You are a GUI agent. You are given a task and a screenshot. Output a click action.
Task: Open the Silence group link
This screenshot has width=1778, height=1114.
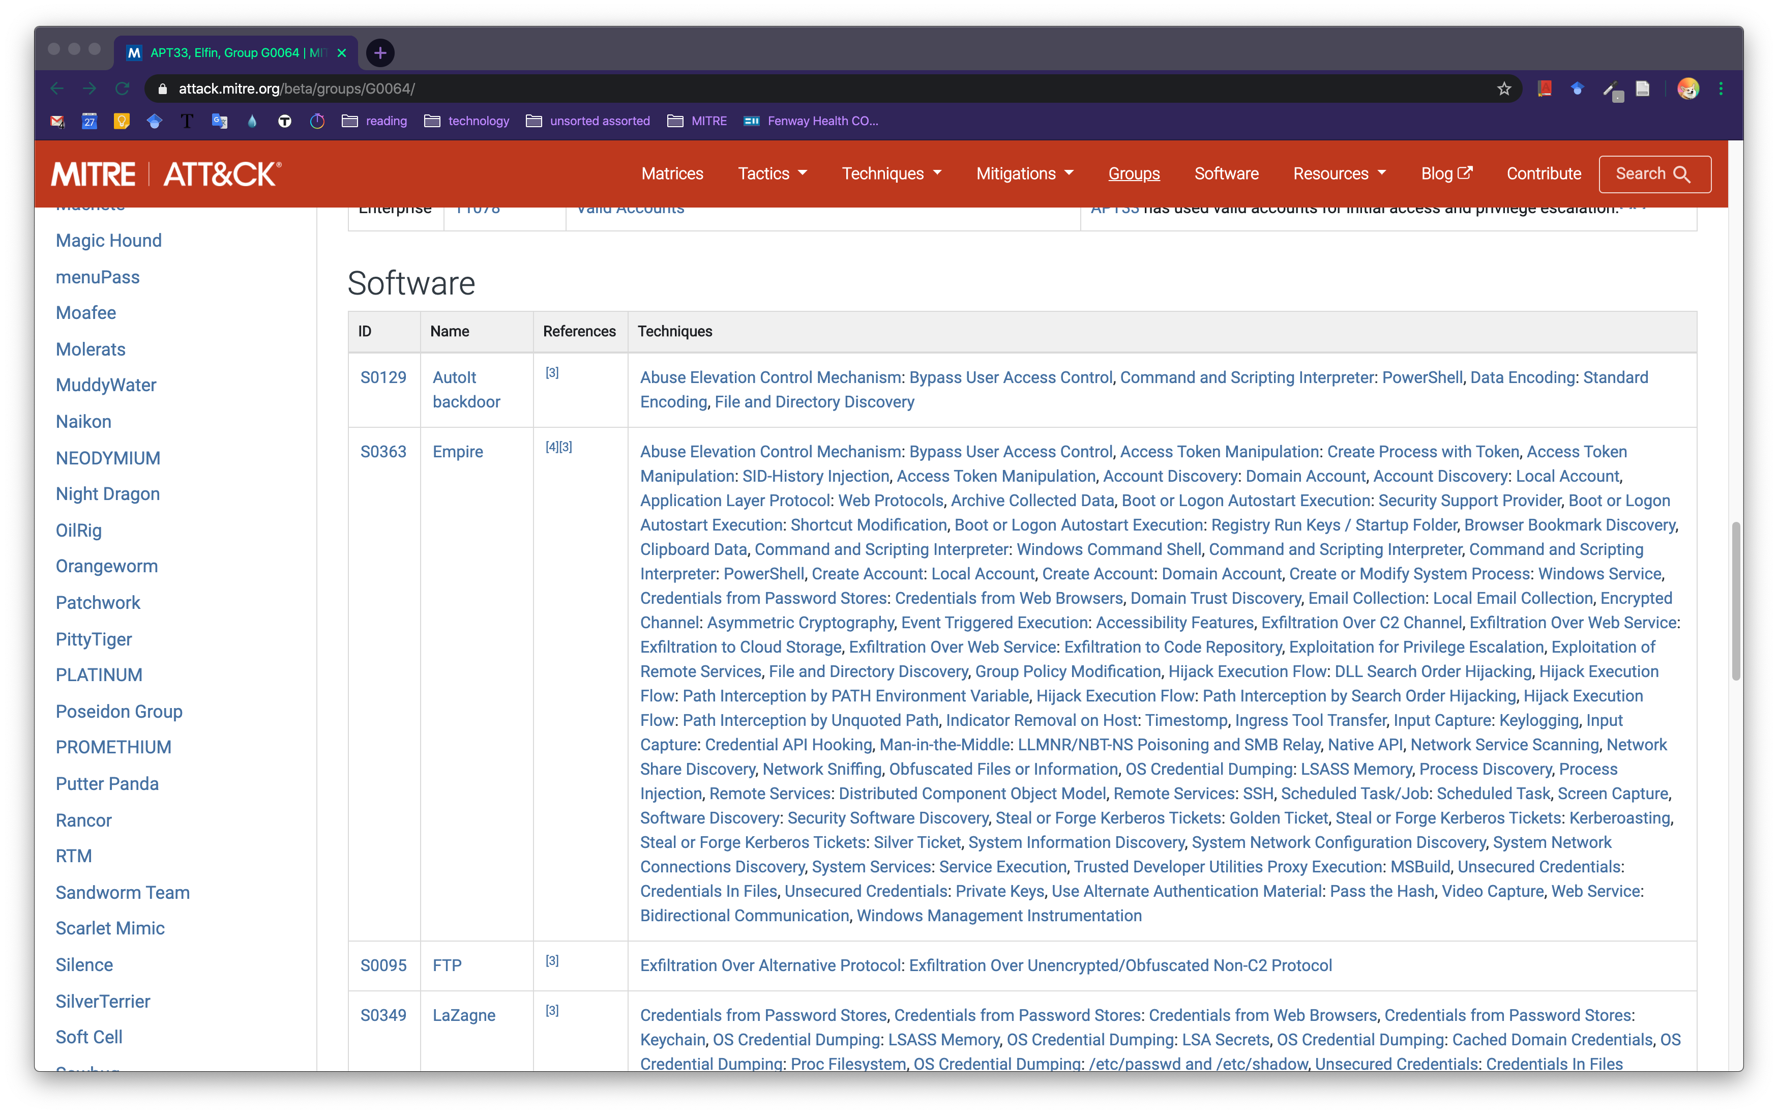85,964
